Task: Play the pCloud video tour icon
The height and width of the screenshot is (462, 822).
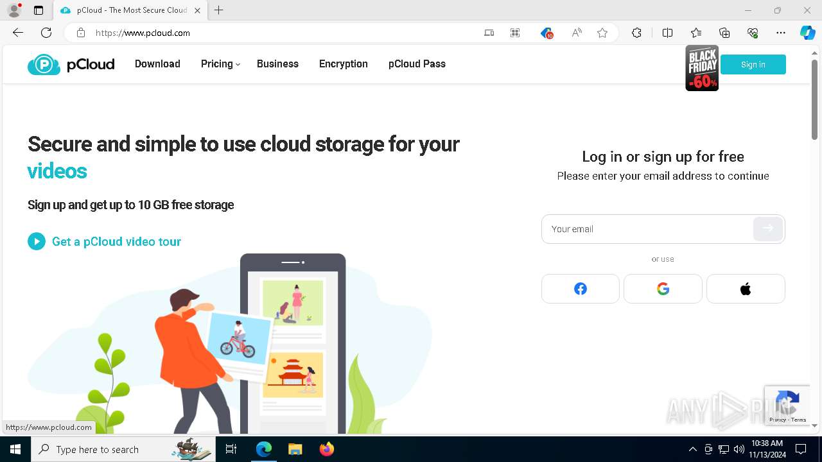Action: [37, 241]
